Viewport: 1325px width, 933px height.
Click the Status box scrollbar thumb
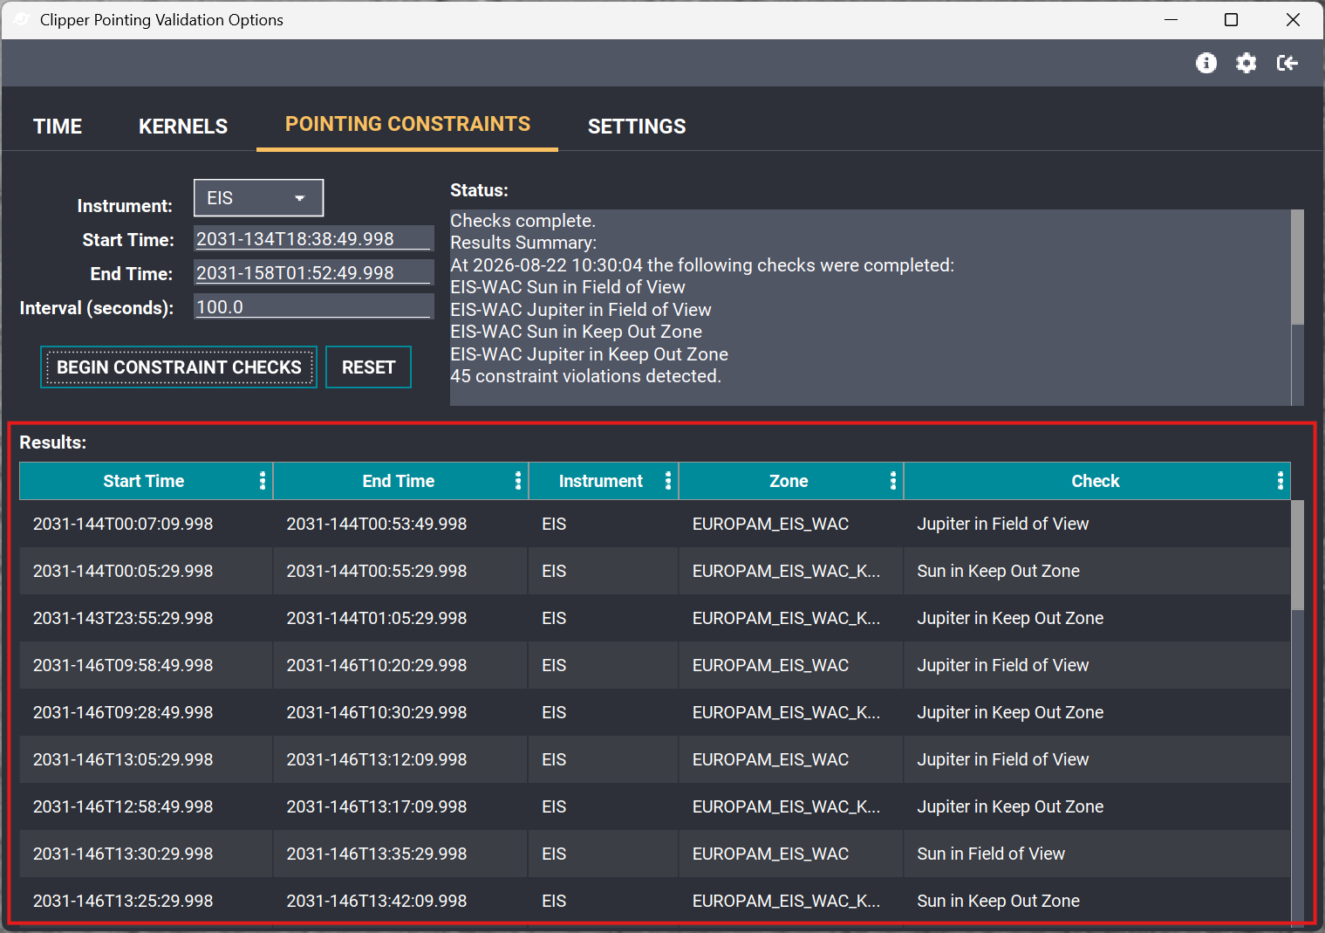click(1297, 267)
